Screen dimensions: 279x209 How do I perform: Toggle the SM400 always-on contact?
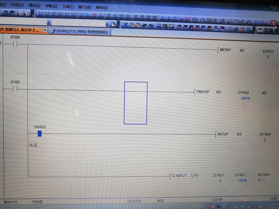[40, 134]
